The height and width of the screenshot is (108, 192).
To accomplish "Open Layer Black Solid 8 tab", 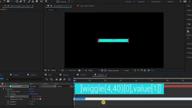I will pos(87,6).
